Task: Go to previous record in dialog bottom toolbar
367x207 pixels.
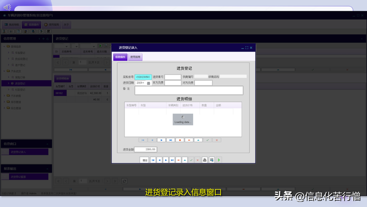Action: coord(159,160)
